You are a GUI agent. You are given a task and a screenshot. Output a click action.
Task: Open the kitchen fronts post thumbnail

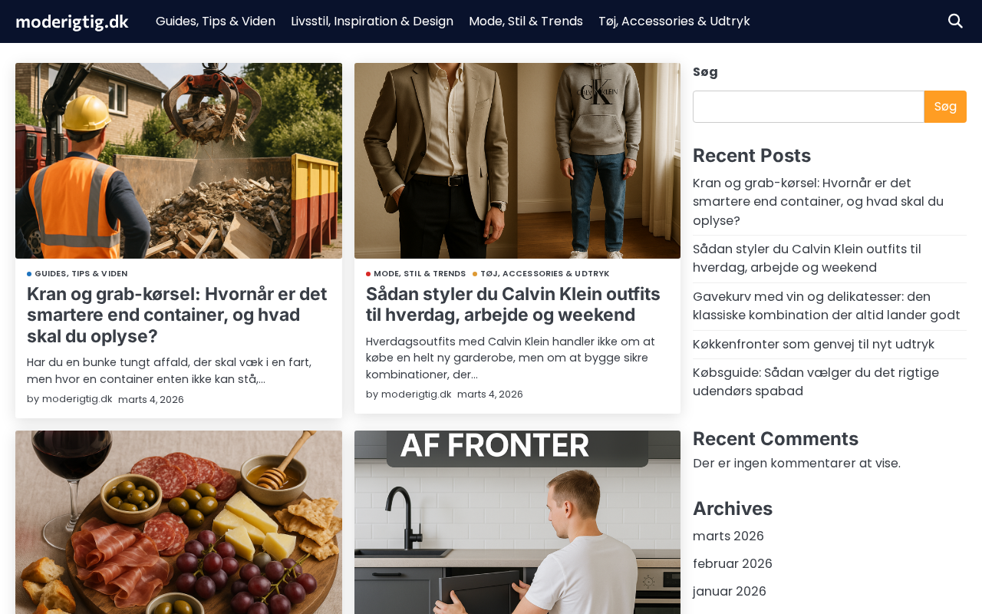517,522
